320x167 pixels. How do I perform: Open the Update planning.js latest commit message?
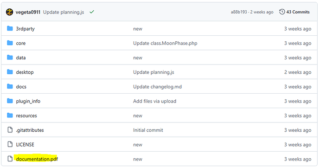tap(64, 12)
